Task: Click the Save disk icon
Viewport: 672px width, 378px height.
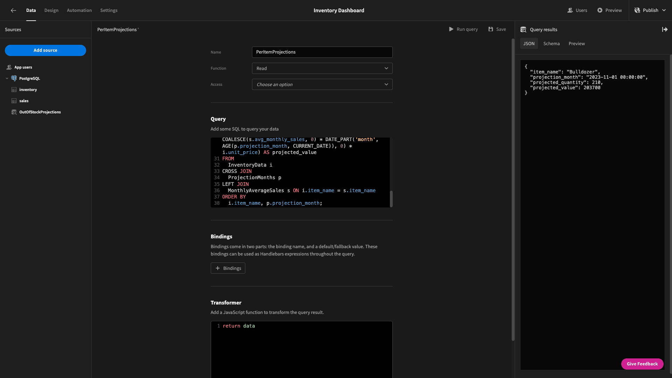Action: click(x=491, y=29)
